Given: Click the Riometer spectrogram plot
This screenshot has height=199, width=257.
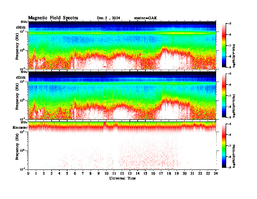Looking at the screenshot, I should click(x=122, y=145).
